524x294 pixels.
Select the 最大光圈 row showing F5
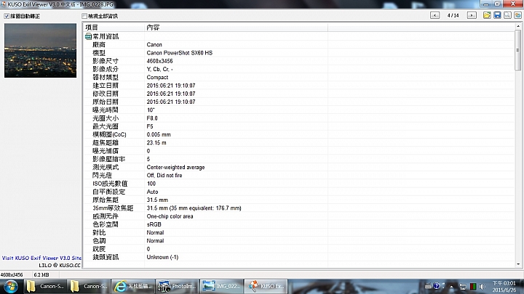pos(299,126)
